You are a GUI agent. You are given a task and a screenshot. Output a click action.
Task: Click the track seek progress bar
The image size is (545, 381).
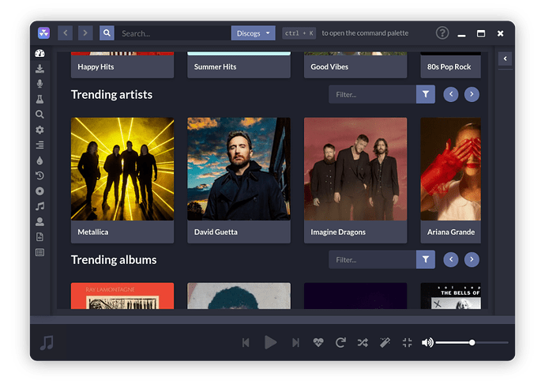point(272,320)
